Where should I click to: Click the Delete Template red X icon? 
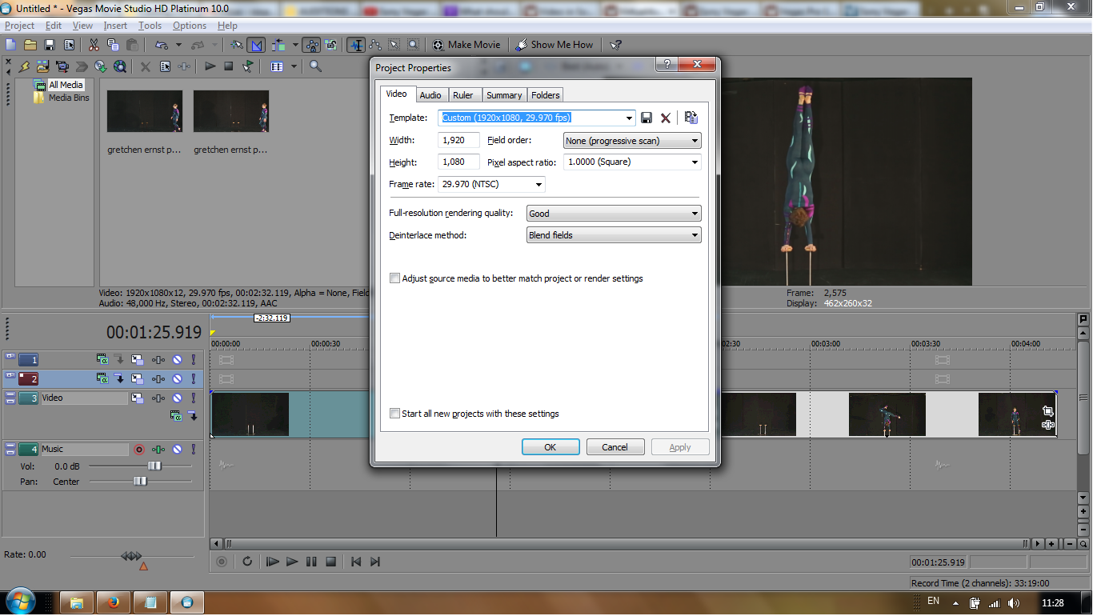click(666, 118)
